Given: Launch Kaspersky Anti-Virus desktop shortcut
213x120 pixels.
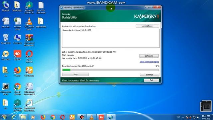Looking at the screenshot, I should point(17,105).
